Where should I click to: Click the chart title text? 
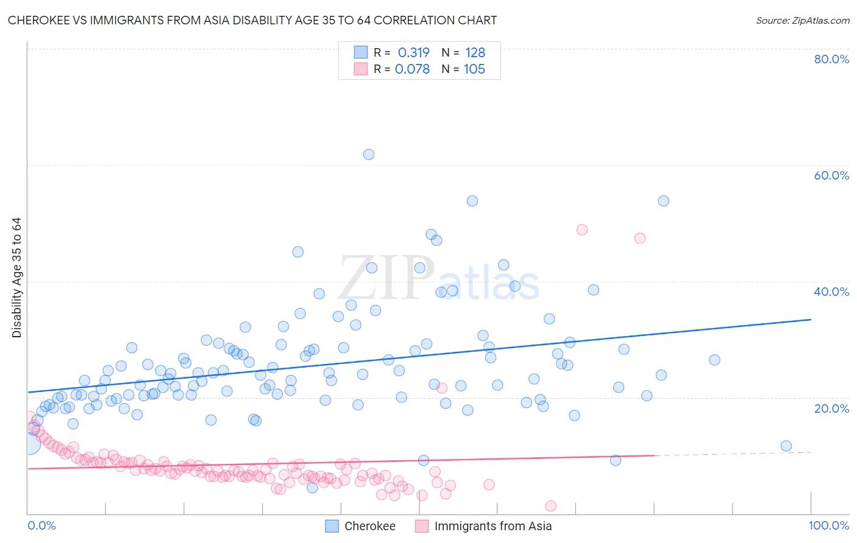[252, 20]
